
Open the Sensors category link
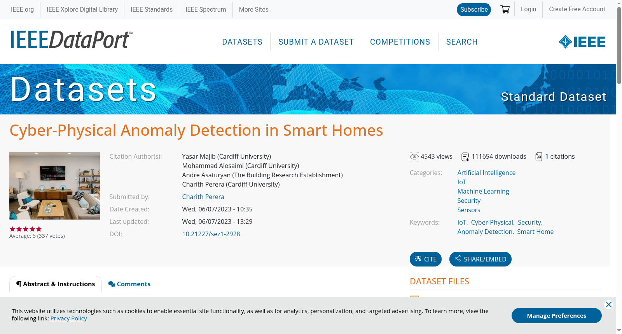point(469,210)
